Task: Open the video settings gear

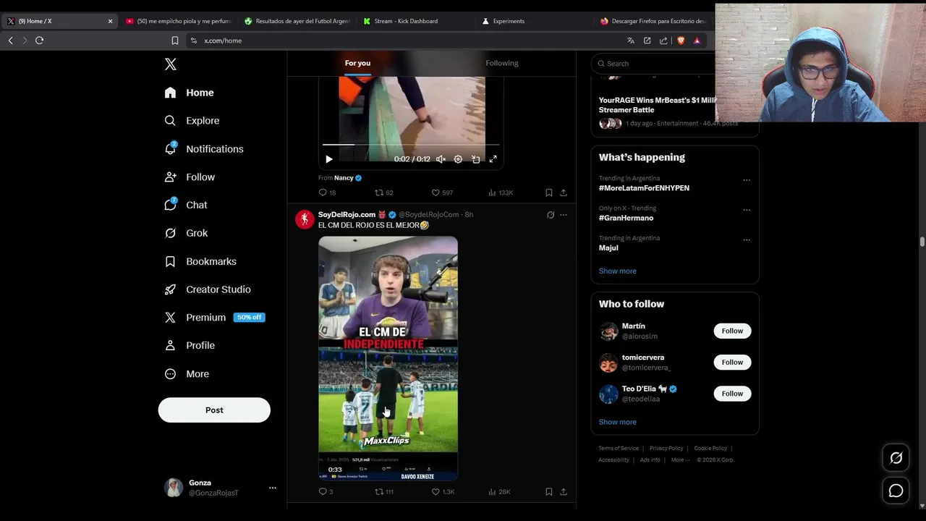Action: (x=458, y=159)
